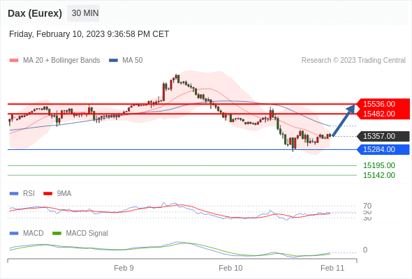Click the 30 MIN timeframe badge
412x279 pixels.
point(84,13)
